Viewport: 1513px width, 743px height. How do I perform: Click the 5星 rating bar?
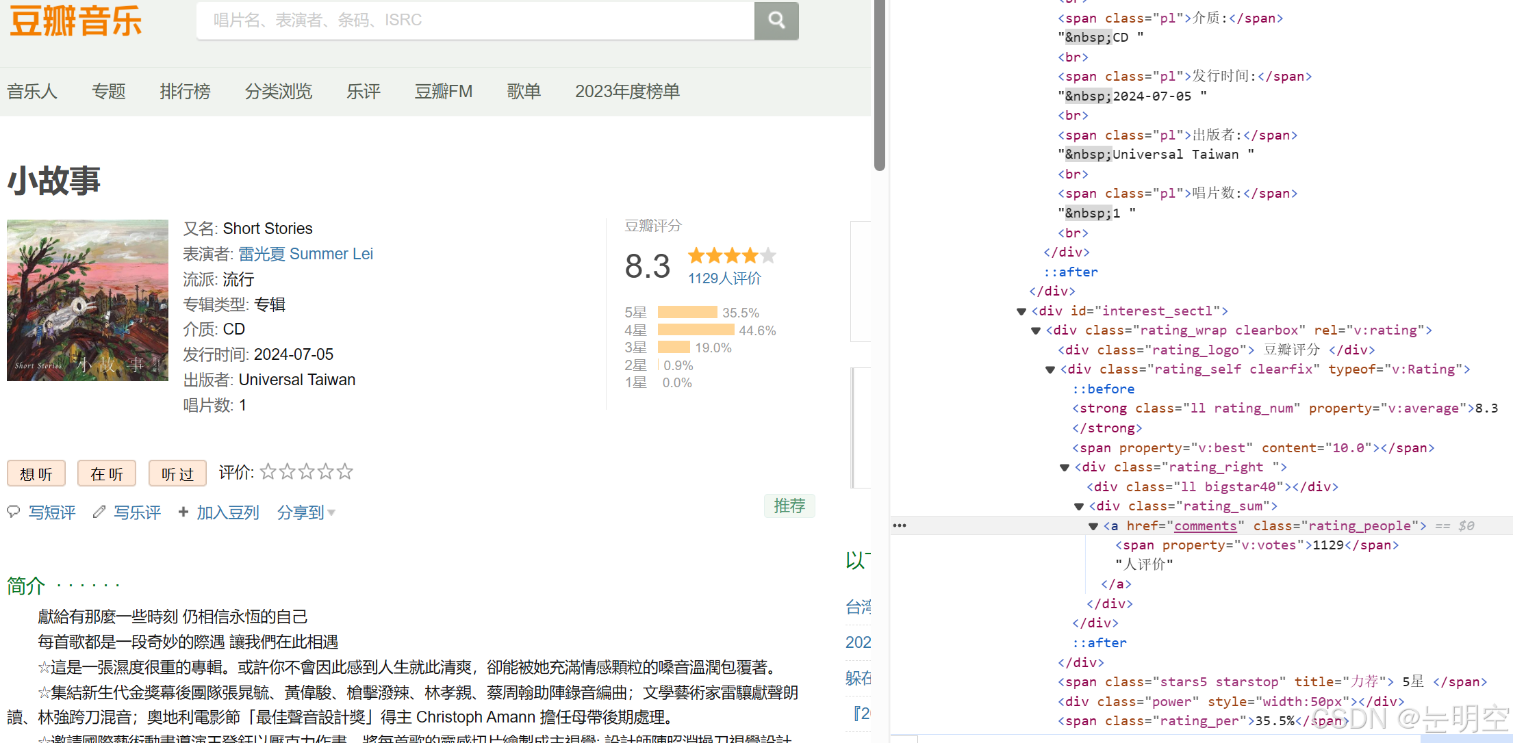pyautogui.click(x=687, y=312)
